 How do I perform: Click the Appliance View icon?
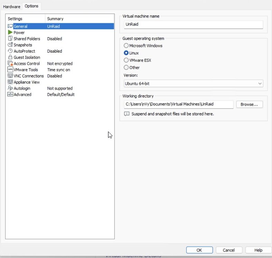point(10,82)
